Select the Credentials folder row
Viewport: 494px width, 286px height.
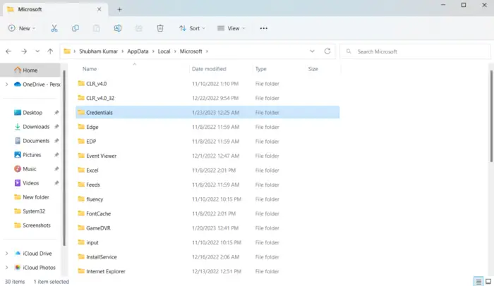(x=207, y=112)
